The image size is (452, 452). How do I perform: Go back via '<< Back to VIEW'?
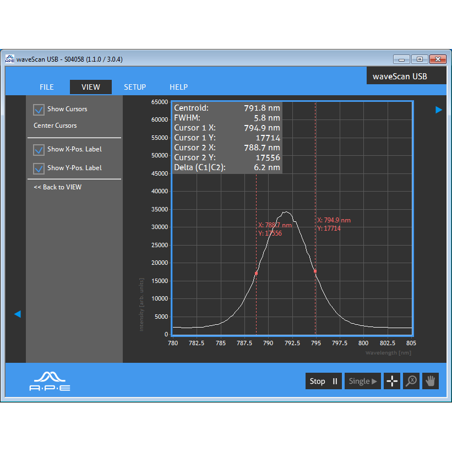(57, 187)
